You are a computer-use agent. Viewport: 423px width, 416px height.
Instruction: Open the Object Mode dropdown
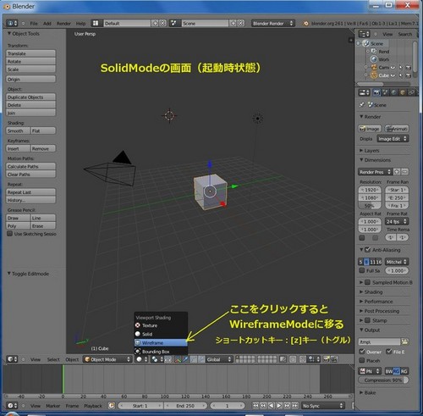(107, 359)
